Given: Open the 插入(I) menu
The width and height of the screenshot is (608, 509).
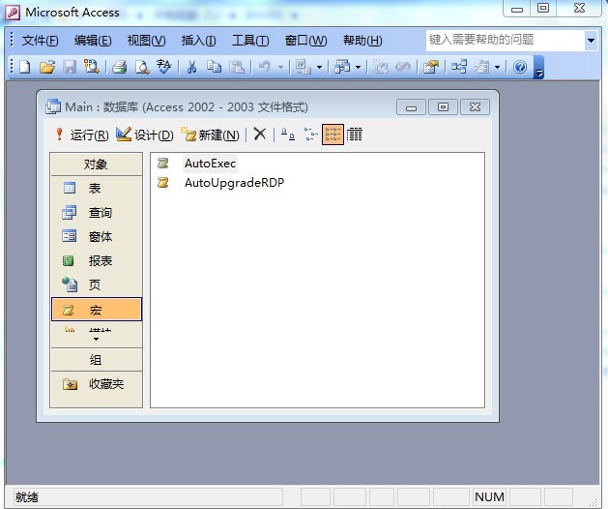Looking at the screenshot, I should click(x=198, y=41).
